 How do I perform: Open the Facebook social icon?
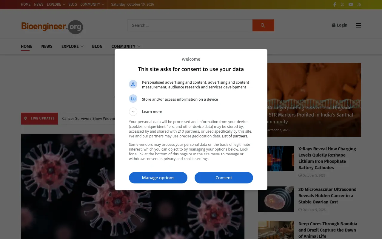[x=335, y=4]
